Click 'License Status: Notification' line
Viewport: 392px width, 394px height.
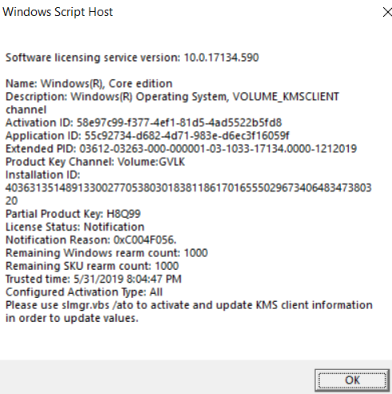75,227
